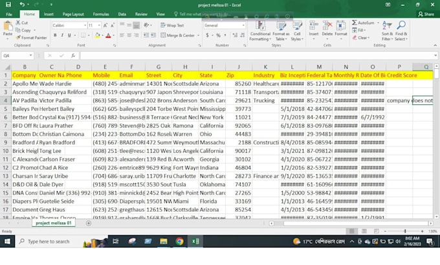The width and height of the screenshot is (440, 265).
Task: Open Find & Select
Action: click(x=401, y=30)
